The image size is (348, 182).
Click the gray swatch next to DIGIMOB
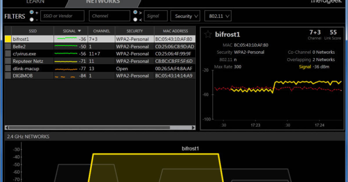pos(8,76)
